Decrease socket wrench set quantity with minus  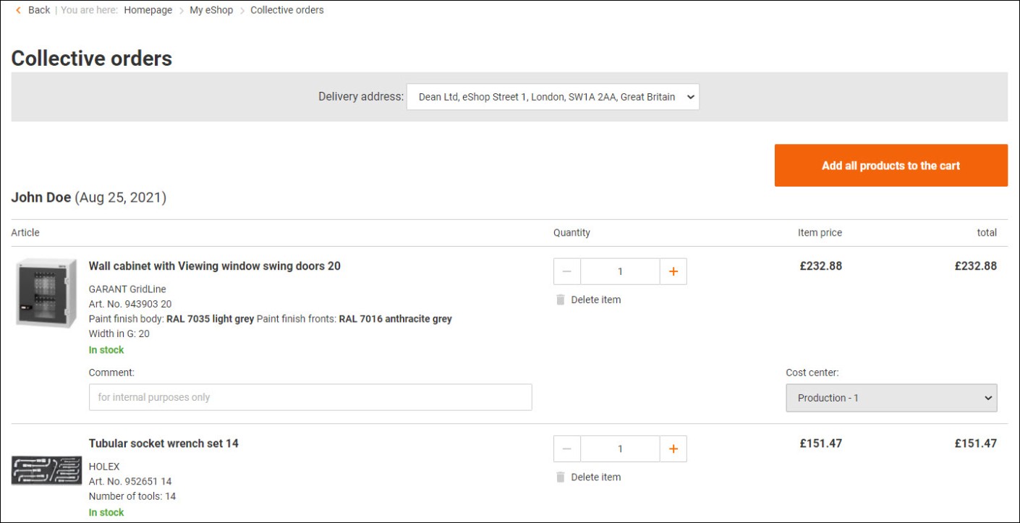pyautogui.click(x=567, y=448)
